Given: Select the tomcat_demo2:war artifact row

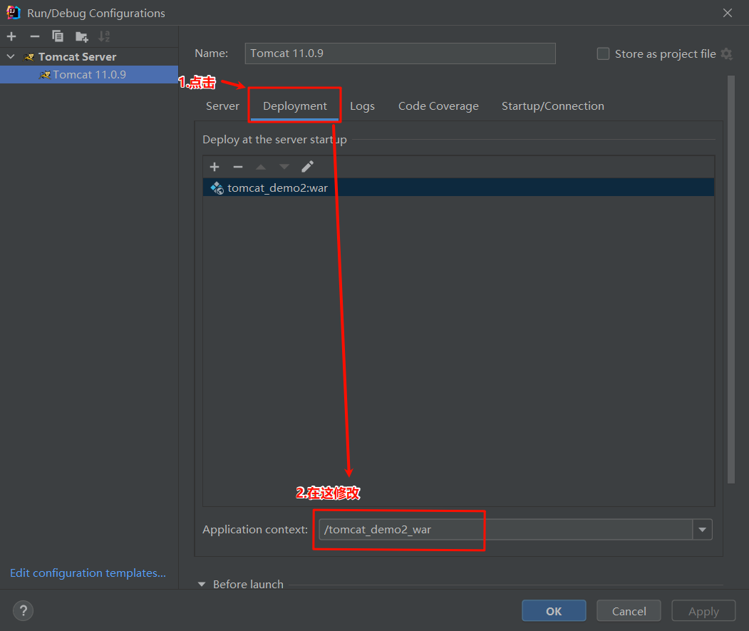Looking at the screenshot, I should click(x=458, y=188).
